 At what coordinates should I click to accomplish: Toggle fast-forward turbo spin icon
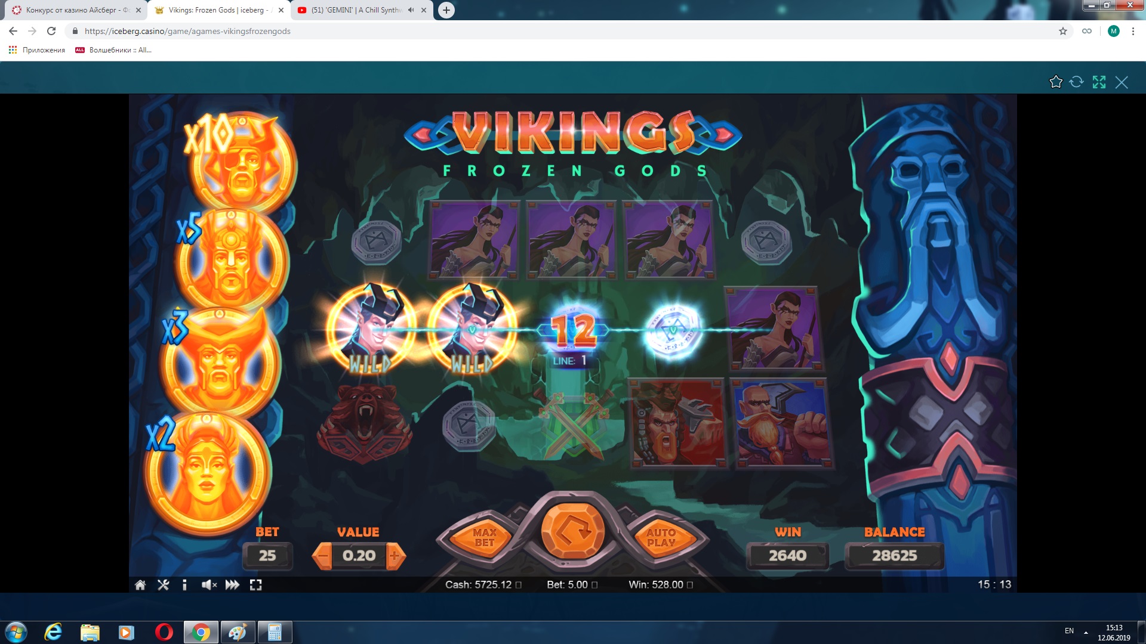(x=232, y=585)
